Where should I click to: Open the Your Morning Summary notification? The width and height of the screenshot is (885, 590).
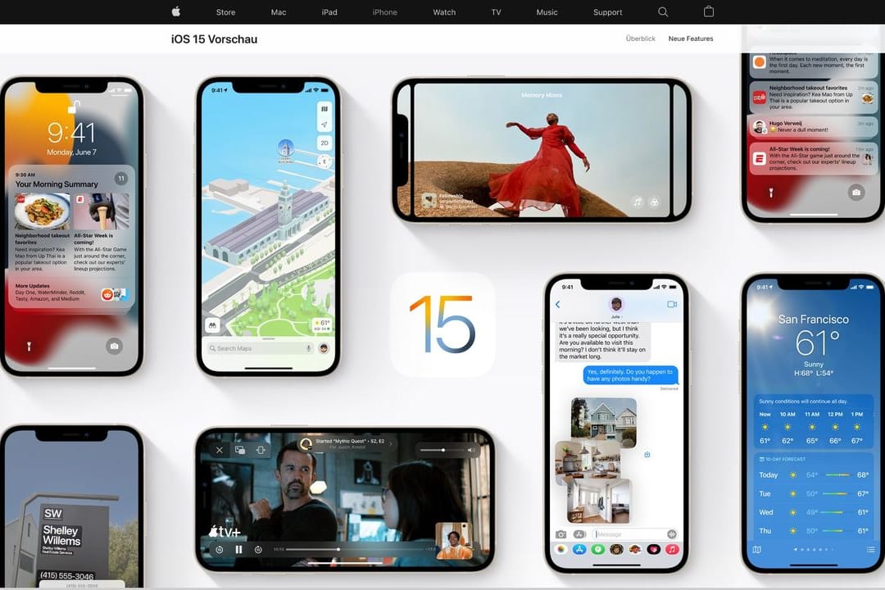pyautogui.click(x=71, y=236)
